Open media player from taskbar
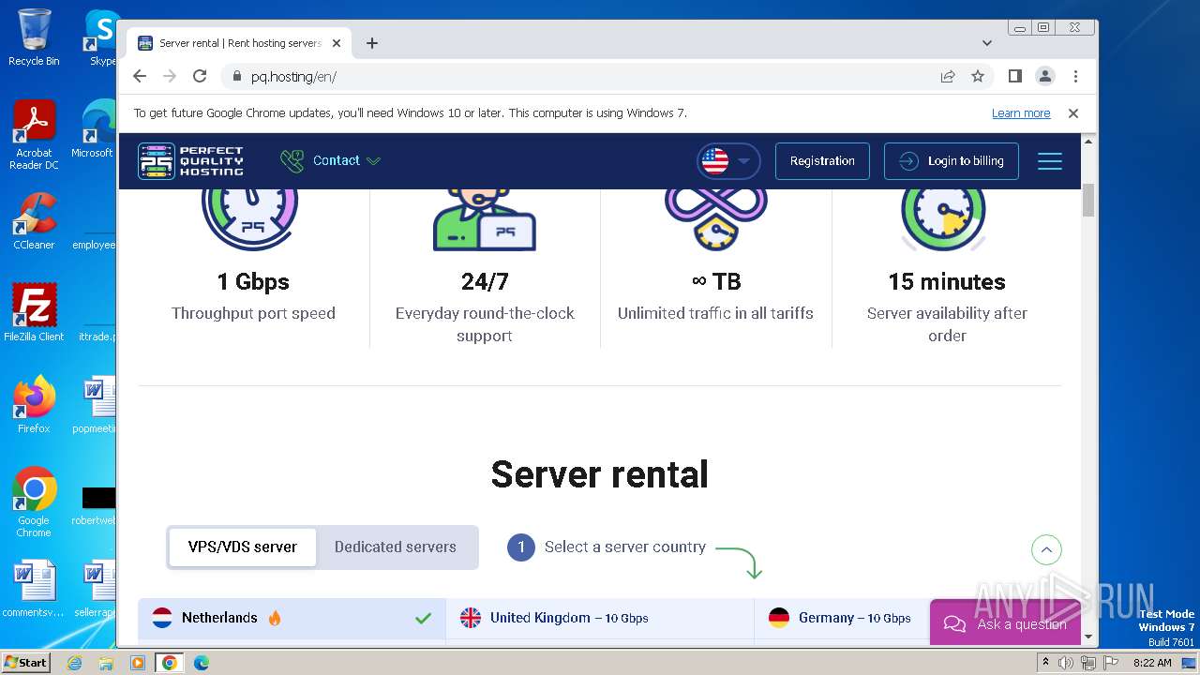The width and height of the screenshot is (1200, 675). (138, 663)
